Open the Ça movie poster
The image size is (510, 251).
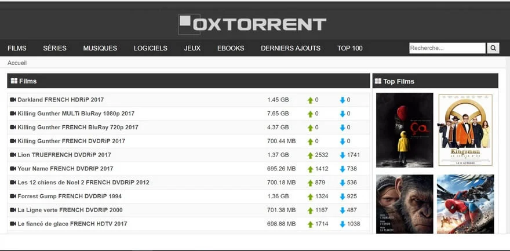pos(405,130)
